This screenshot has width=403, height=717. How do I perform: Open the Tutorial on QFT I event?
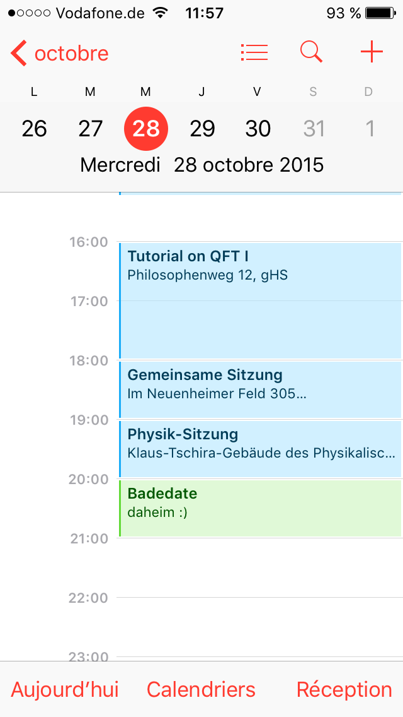pos(259,300)
